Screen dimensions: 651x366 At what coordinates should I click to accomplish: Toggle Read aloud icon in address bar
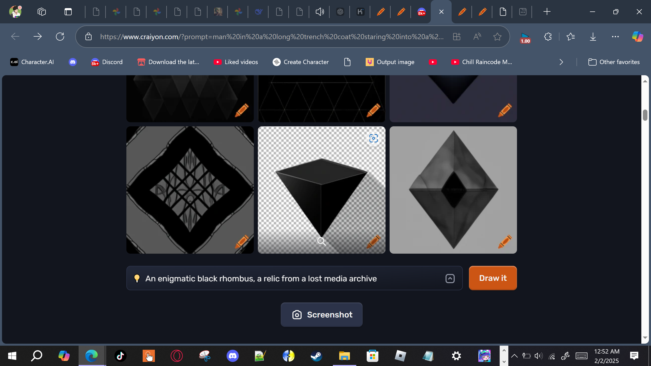click(x=477, y=37)
